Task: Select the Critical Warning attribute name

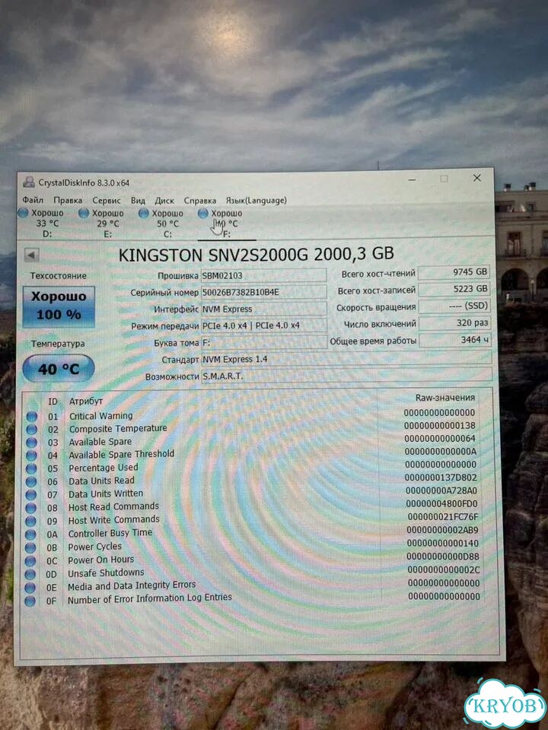Action: click(101, 416)
